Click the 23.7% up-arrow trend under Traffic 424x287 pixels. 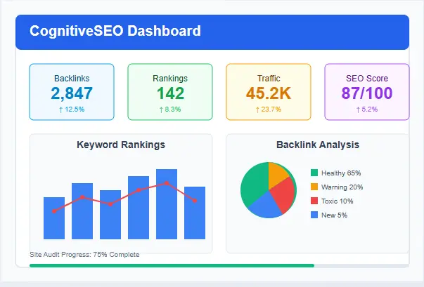[268, 109]
